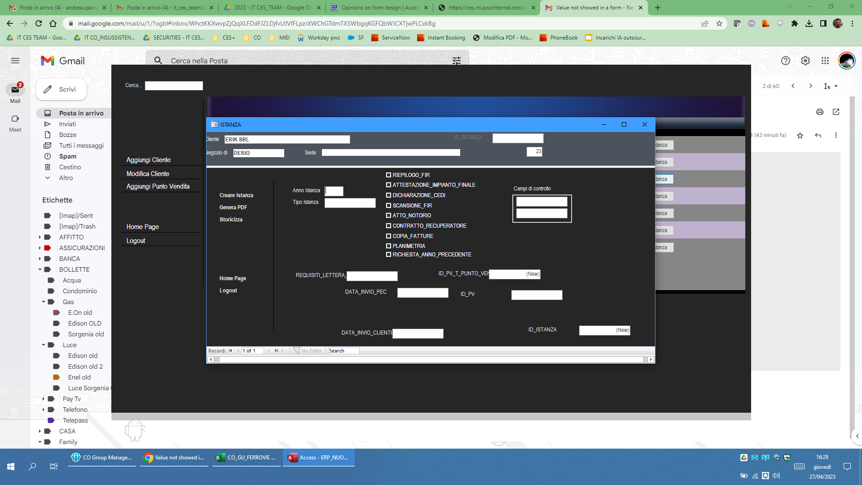This screenshot has width=862, height=485.
Task: Expand the Altro sidebar section
Action: coord(66,178)
